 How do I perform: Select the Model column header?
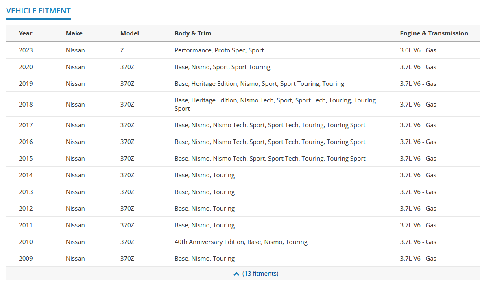coord(129,33)
